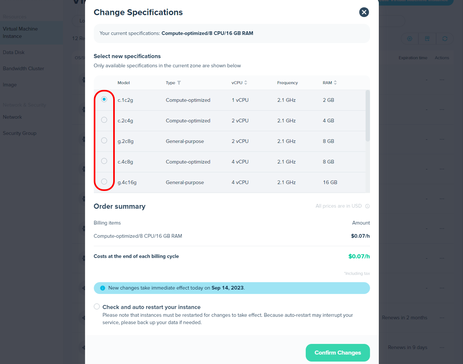463x364 pixels.
Task: Click the blue info icon in the notice banner
Action: [x=103, y=288]
